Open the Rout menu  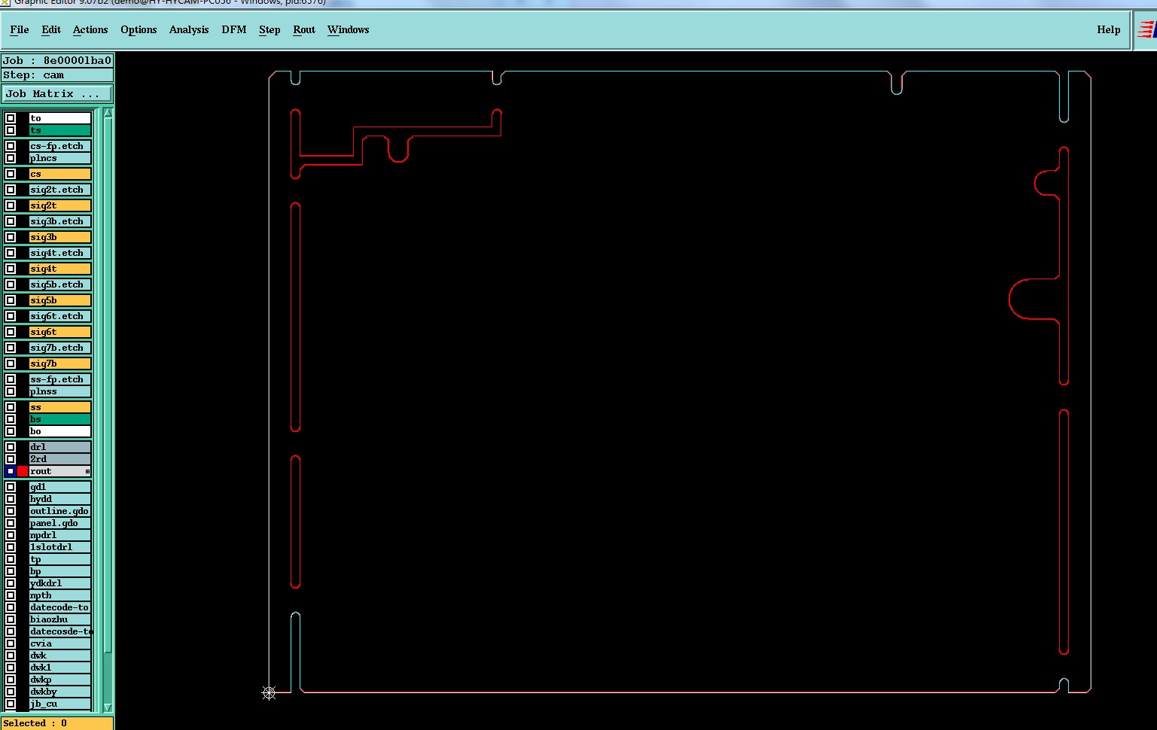coord(304,29)
